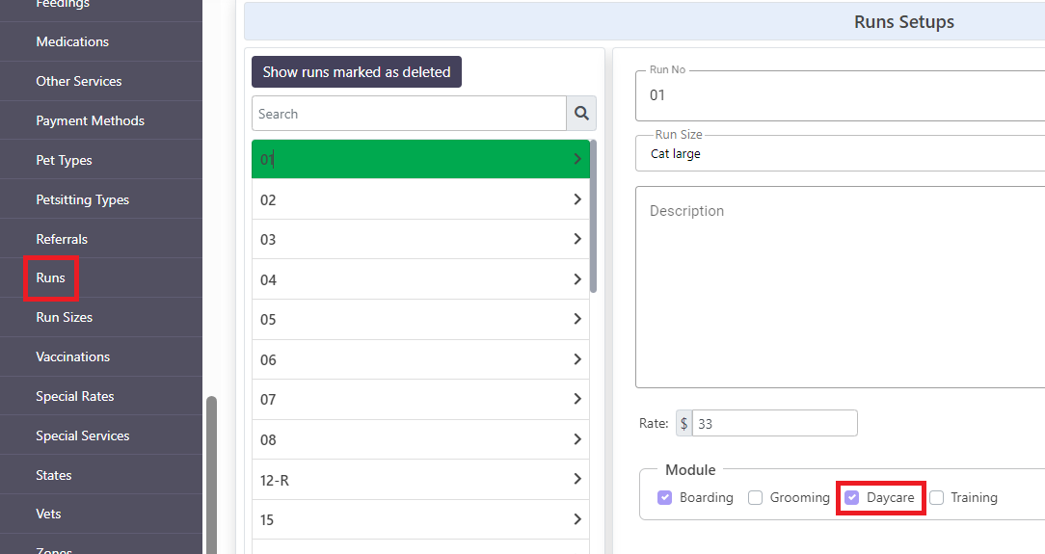
Task: Click the chevron arrow for run 05
Action: coord(577,319)
